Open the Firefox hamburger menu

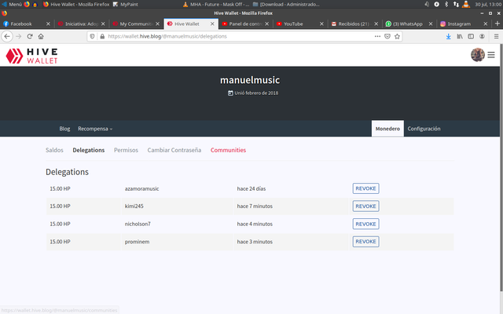pos(496,37)
